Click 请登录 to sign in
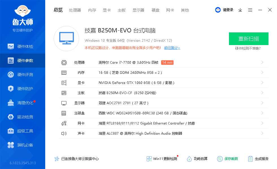 [228, 10]
